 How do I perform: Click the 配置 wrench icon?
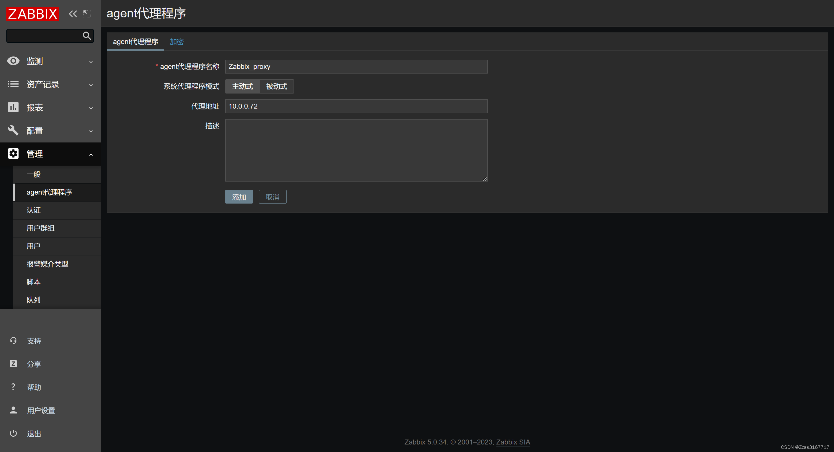(x=13, y=130)
